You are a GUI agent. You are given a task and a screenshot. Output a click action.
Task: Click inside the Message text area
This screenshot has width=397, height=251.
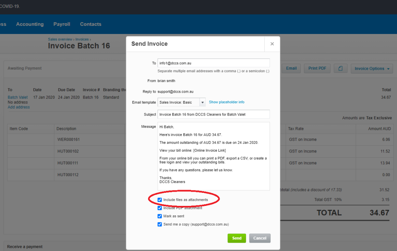[x=214, y=156]
